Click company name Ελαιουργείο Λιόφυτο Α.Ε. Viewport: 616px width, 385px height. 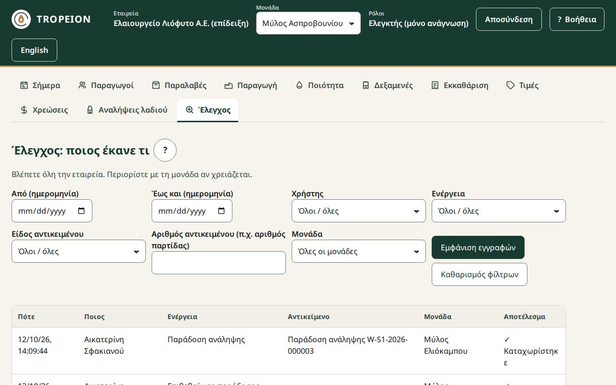[181, 23]
